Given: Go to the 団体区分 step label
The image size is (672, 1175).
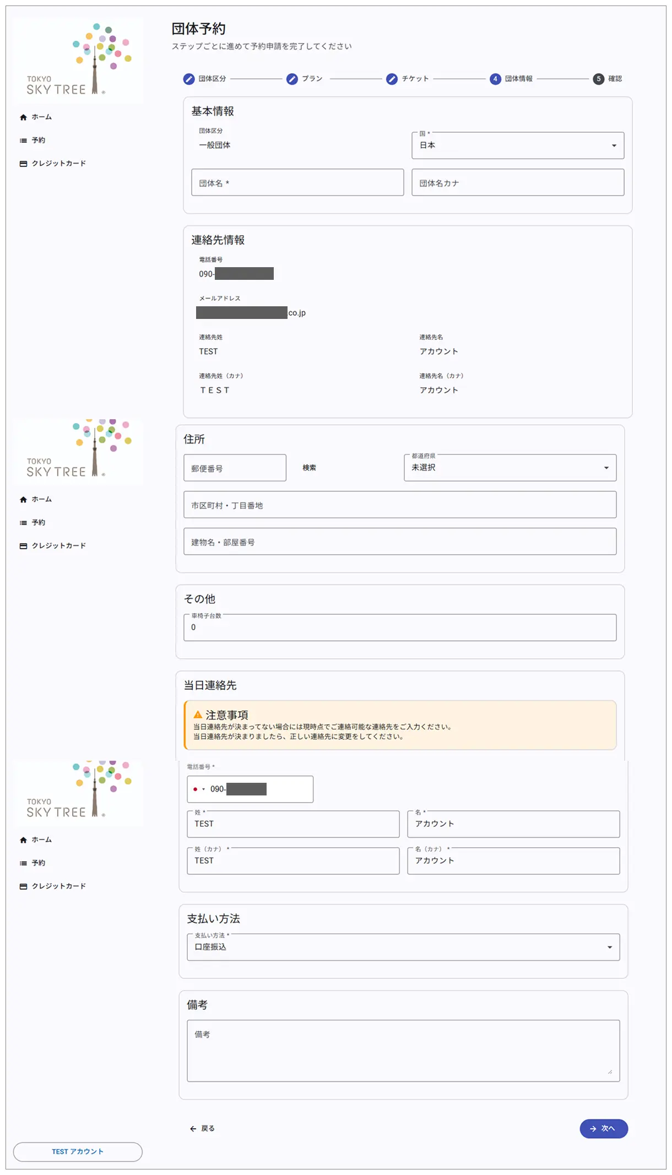Looking at the screenshot, I should click(x=213, y=79).
